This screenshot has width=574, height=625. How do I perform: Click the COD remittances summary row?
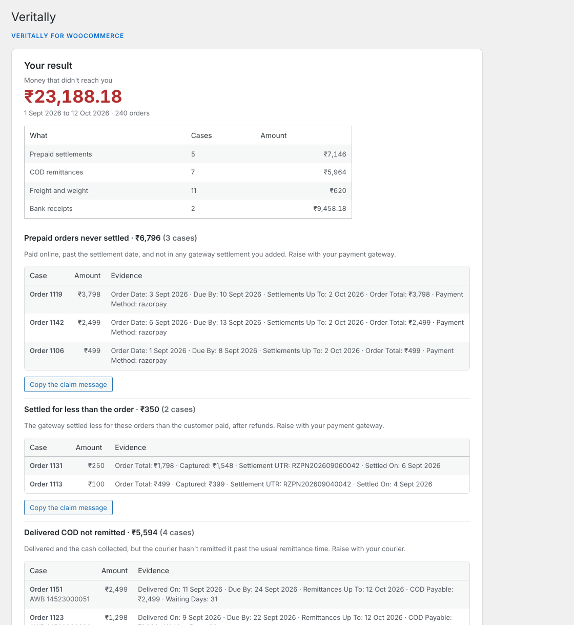[188, 172]
